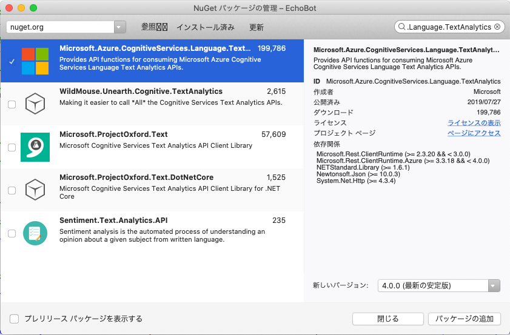Screen dimensions: 510x335
Task: Open the nuget.org package source dropdown
Action: point(66,27)
